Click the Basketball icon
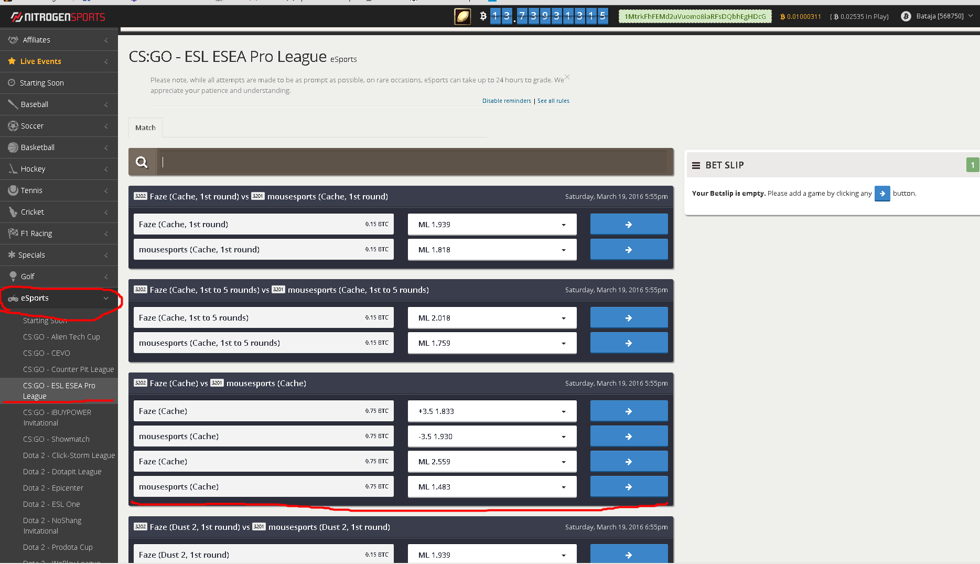The width and height of the screenshot is (980, 564). pyautogui.click(x=13, y=147)
